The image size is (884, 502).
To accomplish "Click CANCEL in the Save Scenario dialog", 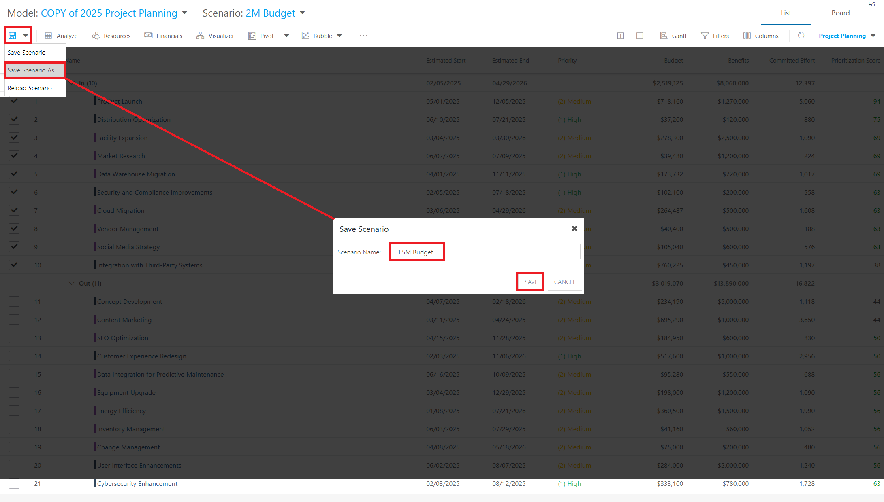I will (x=565, y=282).
